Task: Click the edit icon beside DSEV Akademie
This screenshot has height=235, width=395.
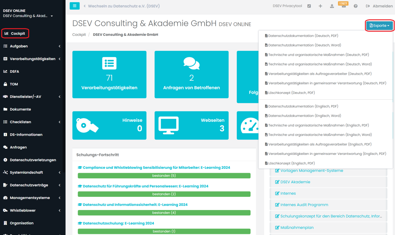Action: click(277, 182)
